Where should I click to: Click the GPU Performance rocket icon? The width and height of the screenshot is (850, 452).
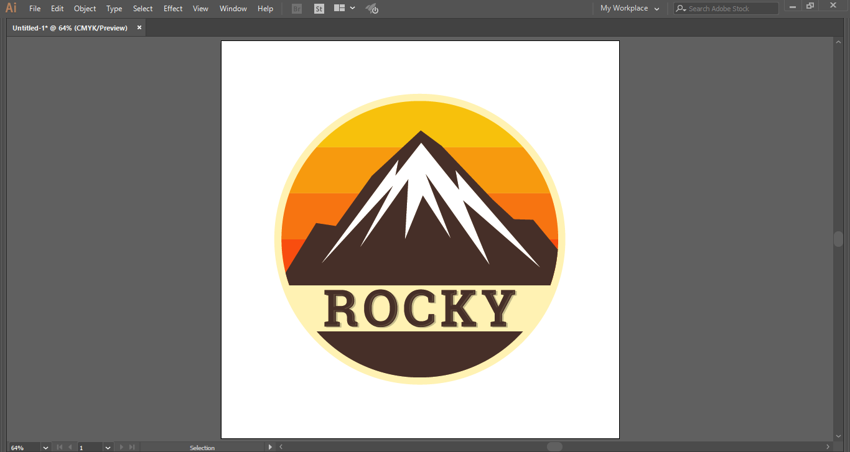coord(371,9)
